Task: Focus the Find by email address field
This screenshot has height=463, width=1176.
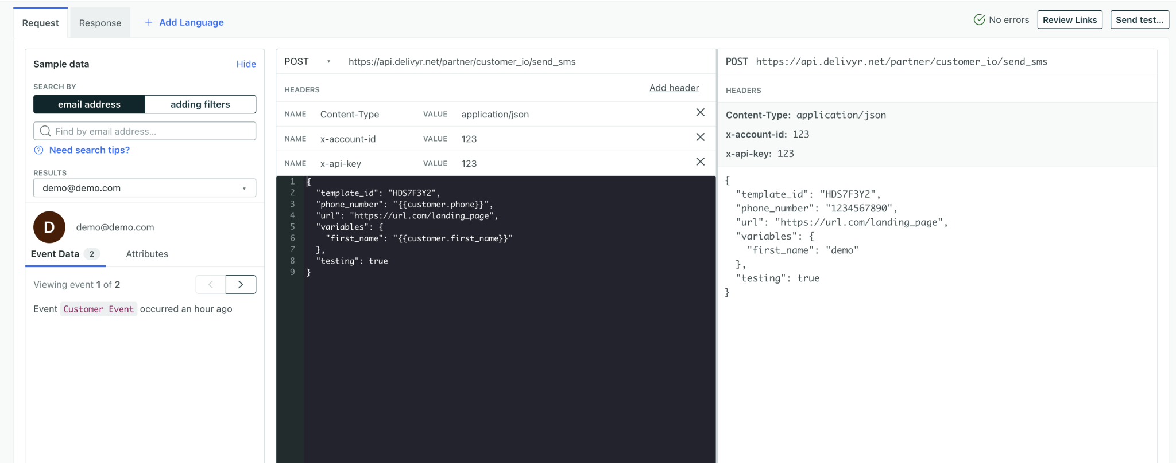Action: [x=145, y=131]
